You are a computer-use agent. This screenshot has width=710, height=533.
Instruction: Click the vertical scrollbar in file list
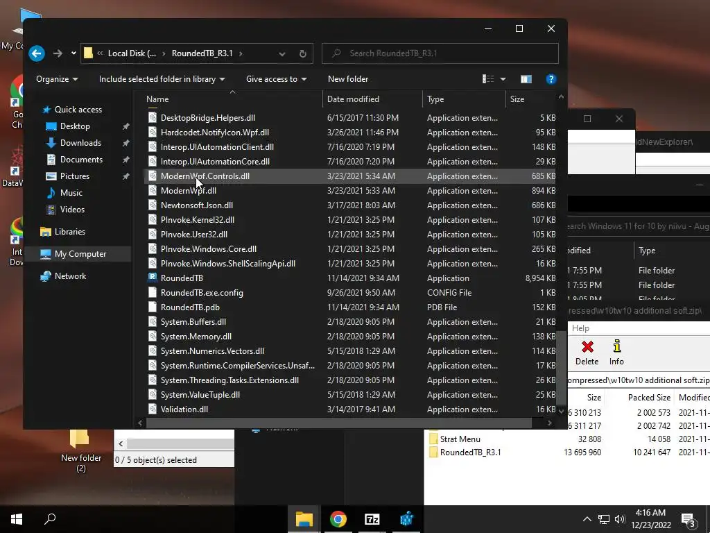pyautogui.click(x=561, y=367)
